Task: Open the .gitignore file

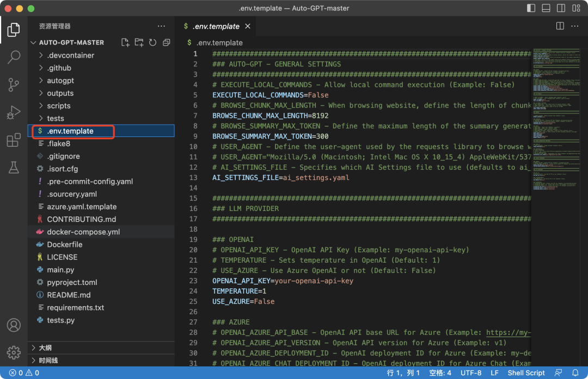Action: [x=101, y=156]
